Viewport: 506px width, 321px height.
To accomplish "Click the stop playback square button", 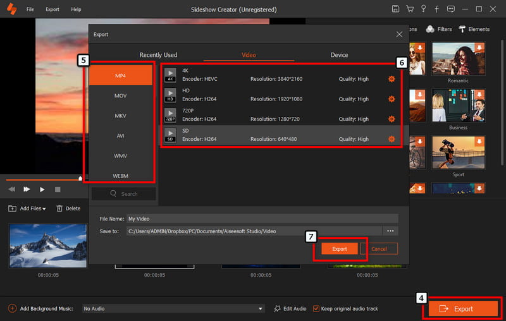I will pos(58,190).
